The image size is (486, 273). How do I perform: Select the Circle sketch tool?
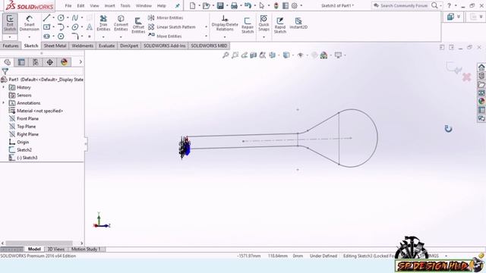tap(61, 18)
